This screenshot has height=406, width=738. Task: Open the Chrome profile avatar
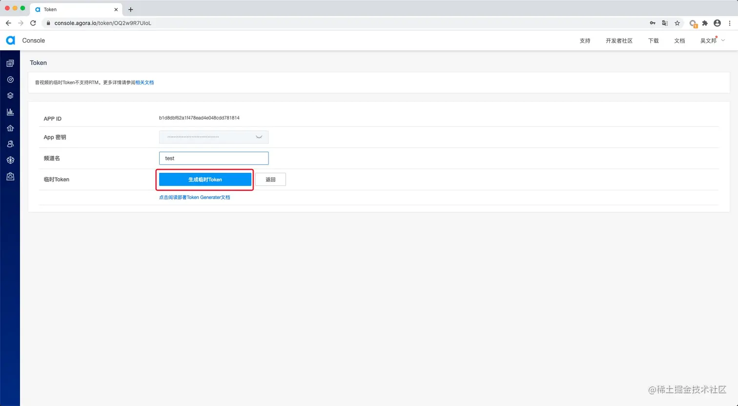tap(717, 23)
